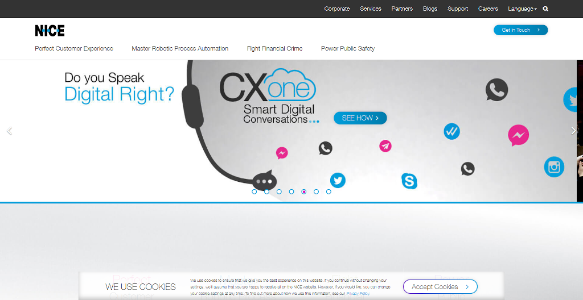Open Perfect Customer Experience menu
The width and height of the screenshot is (583, 300).
74,48
